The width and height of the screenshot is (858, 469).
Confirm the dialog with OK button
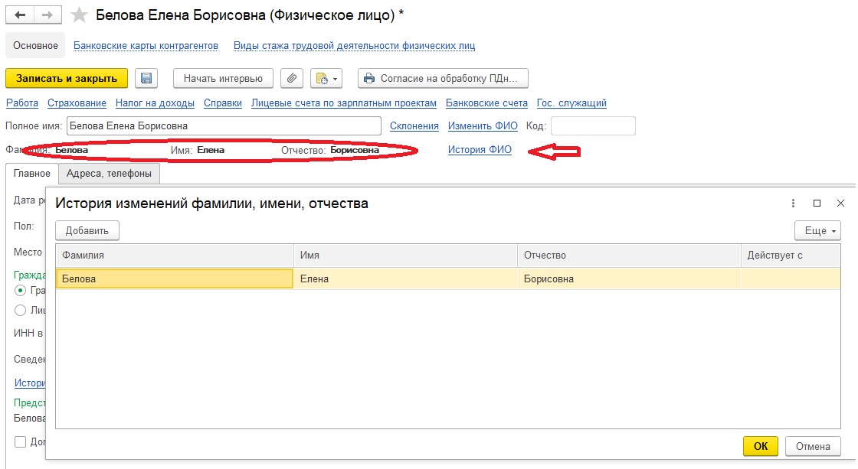click(x=760, y=446)
